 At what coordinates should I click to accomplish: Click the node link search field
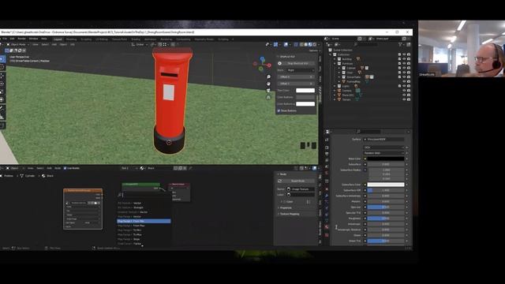[x=144, y=195]
